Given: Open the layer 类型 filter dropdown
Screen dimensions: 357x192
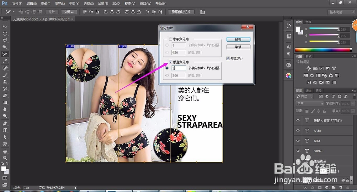Looking at the screenshot, I should coord(305,96).
